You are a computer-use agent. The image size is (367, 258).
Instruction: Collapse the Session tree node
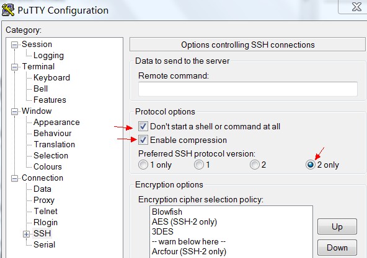coord(14,45)
